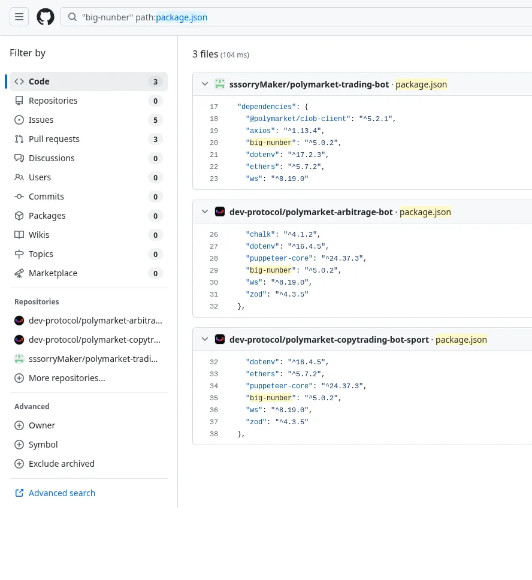Open package.json from polymarket-copytrading-bot-sport
The width and height of the screenshot is (532, 580).
pos(461,339)
